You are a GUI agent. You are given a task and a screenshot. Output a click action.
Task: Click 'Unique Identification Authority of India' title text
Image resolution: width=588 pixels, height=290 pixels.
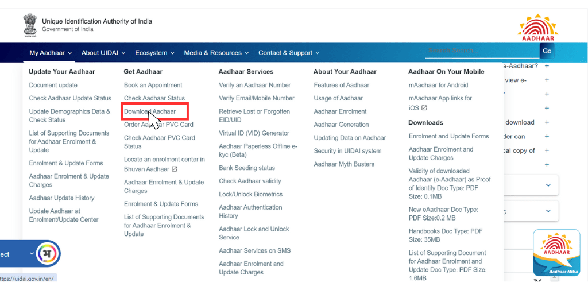point(96,21)
